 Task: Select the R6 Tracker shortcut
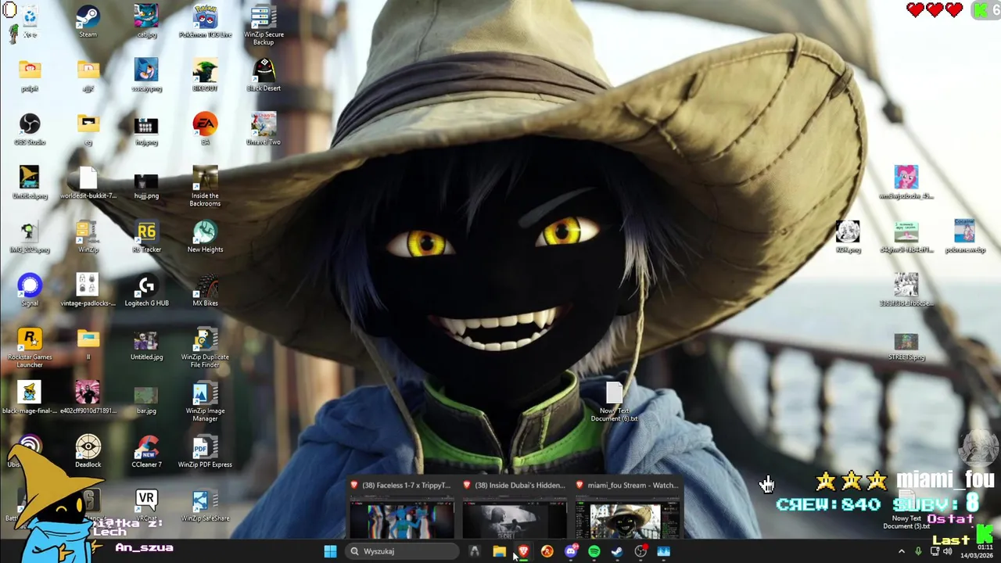pyautogui.click(x=146, y=237)
